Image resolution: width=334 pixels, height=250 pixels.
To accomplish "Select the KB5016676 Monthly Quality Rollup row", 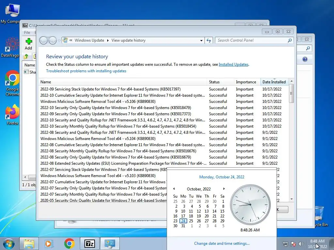I will coord(164,151).
